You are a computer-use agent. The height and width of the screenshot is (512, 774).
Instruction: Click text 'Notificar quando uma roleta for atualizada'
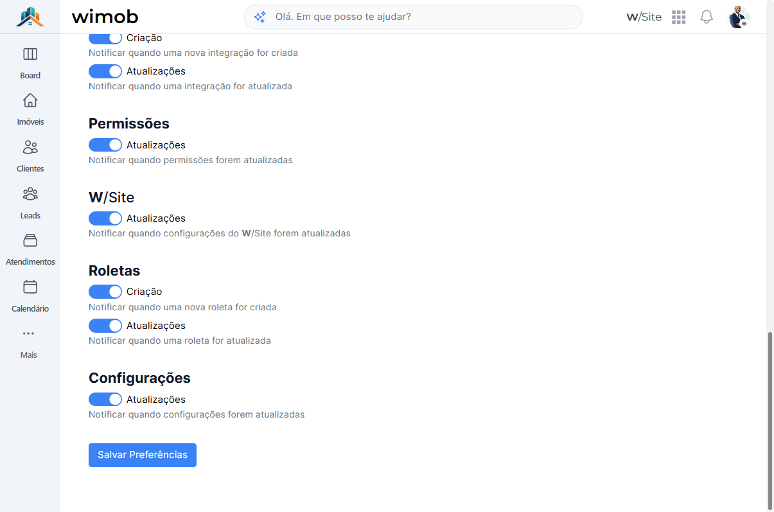tap(180, 340)
